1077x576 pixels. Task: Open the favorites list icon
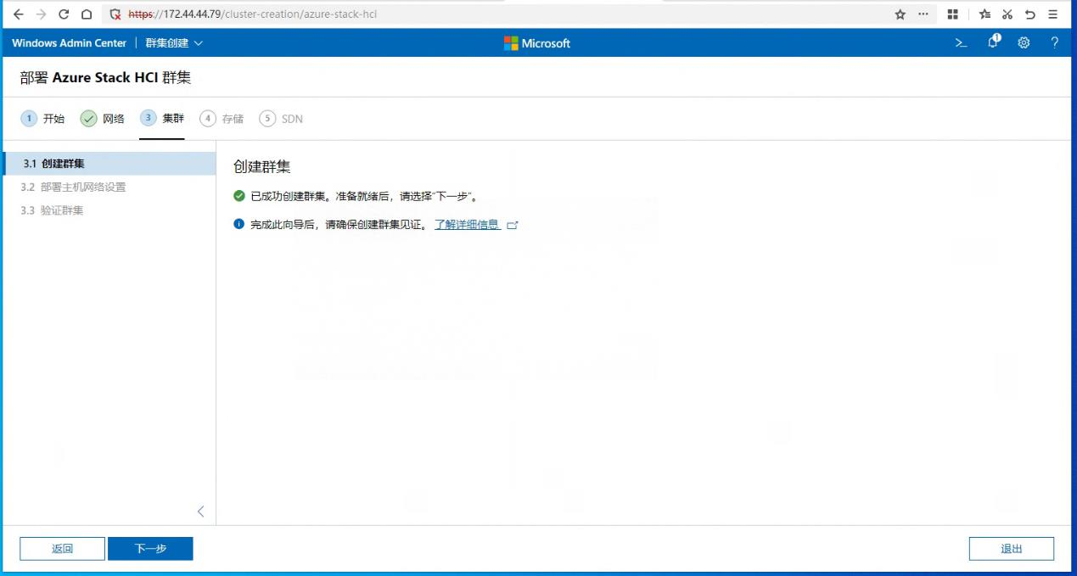(x=984, y=14)
